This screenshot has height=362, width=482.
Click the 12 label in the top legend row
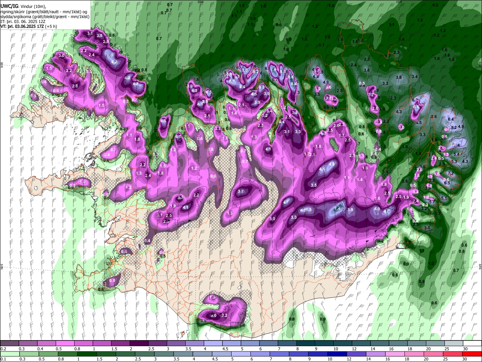[x=354, y=349]
